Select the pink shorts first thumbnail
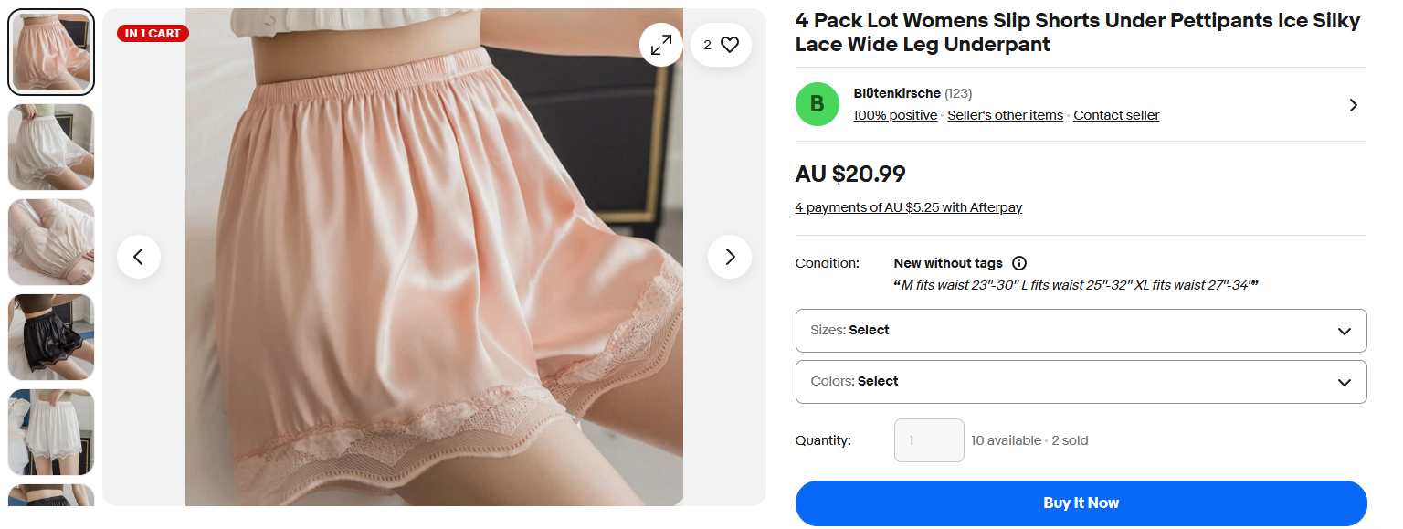 point(51,52)
